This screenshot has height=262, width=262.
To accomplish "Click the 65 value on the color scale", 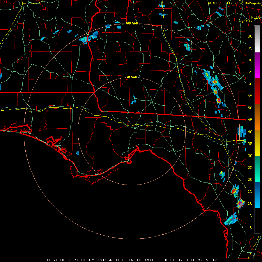I will [x=250, y=72].
